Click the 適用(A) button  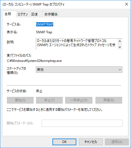point(117,142)
